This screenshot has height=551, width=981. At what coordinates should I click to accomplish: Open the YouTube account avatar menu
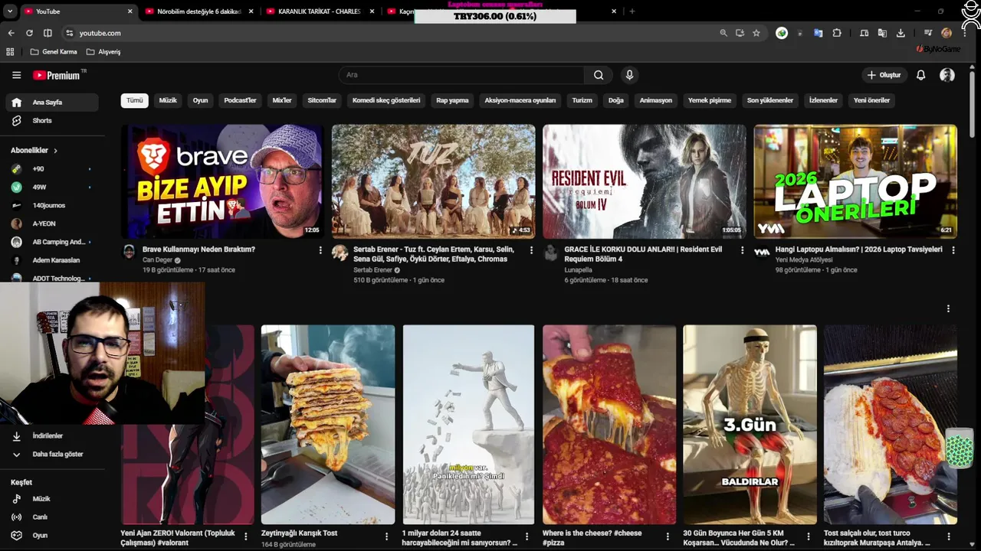pyautogui.click(x=947, y=75)
